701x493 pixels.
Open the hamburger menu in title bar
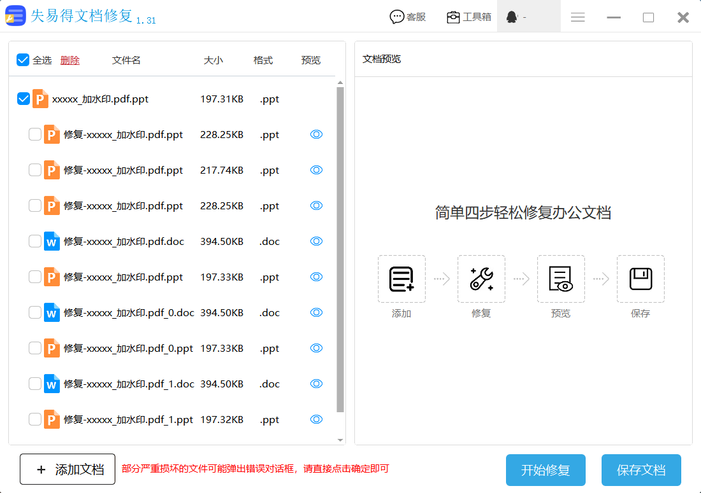pos(577,17)
